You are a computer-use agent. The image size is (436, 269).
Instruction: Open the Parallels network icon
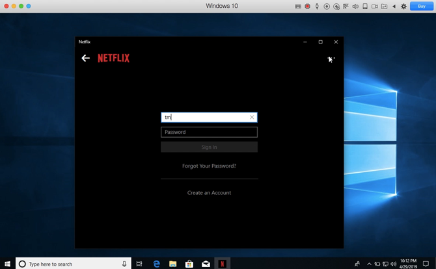[346, 6]
